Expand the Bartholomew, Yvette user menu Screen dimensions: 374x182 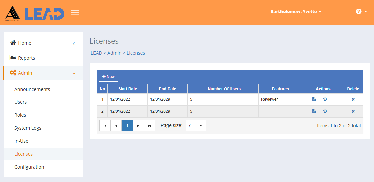[296, 12]
